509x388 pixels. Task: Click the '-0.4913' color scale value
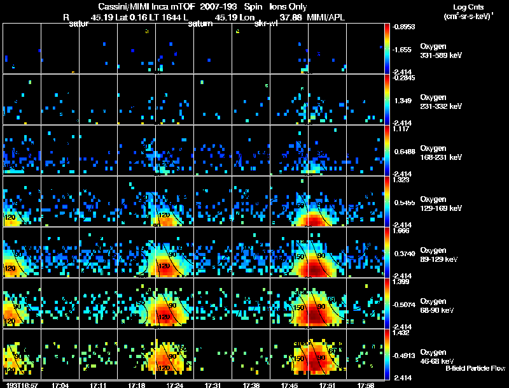[403, 356]
